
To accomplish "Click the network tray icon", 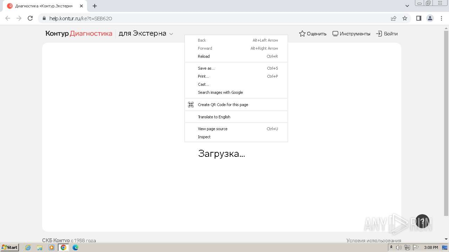I will tap(407, 247).
